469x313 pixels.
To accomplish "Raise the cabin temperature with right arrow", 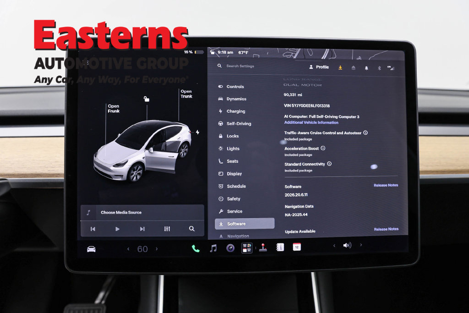I will point(157,249).
